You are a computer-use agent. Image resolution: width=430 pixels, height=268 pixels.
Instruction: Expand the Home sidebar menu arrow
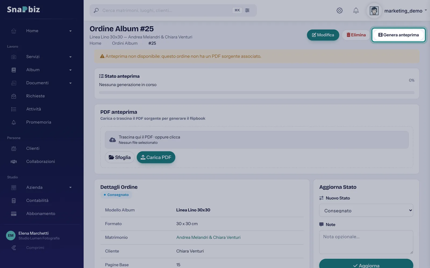point(70,31)
